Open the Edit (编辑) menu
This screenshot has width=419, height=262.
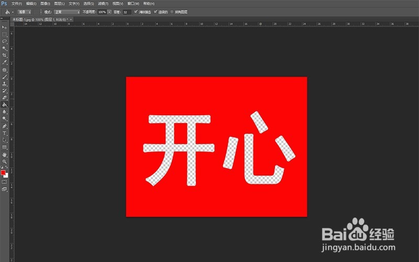[31, 4]
